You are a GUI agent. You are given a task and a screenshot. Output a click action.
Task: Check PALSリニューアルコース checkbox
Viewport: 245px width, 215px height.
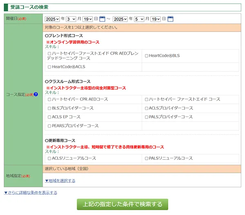pos(147,159)
